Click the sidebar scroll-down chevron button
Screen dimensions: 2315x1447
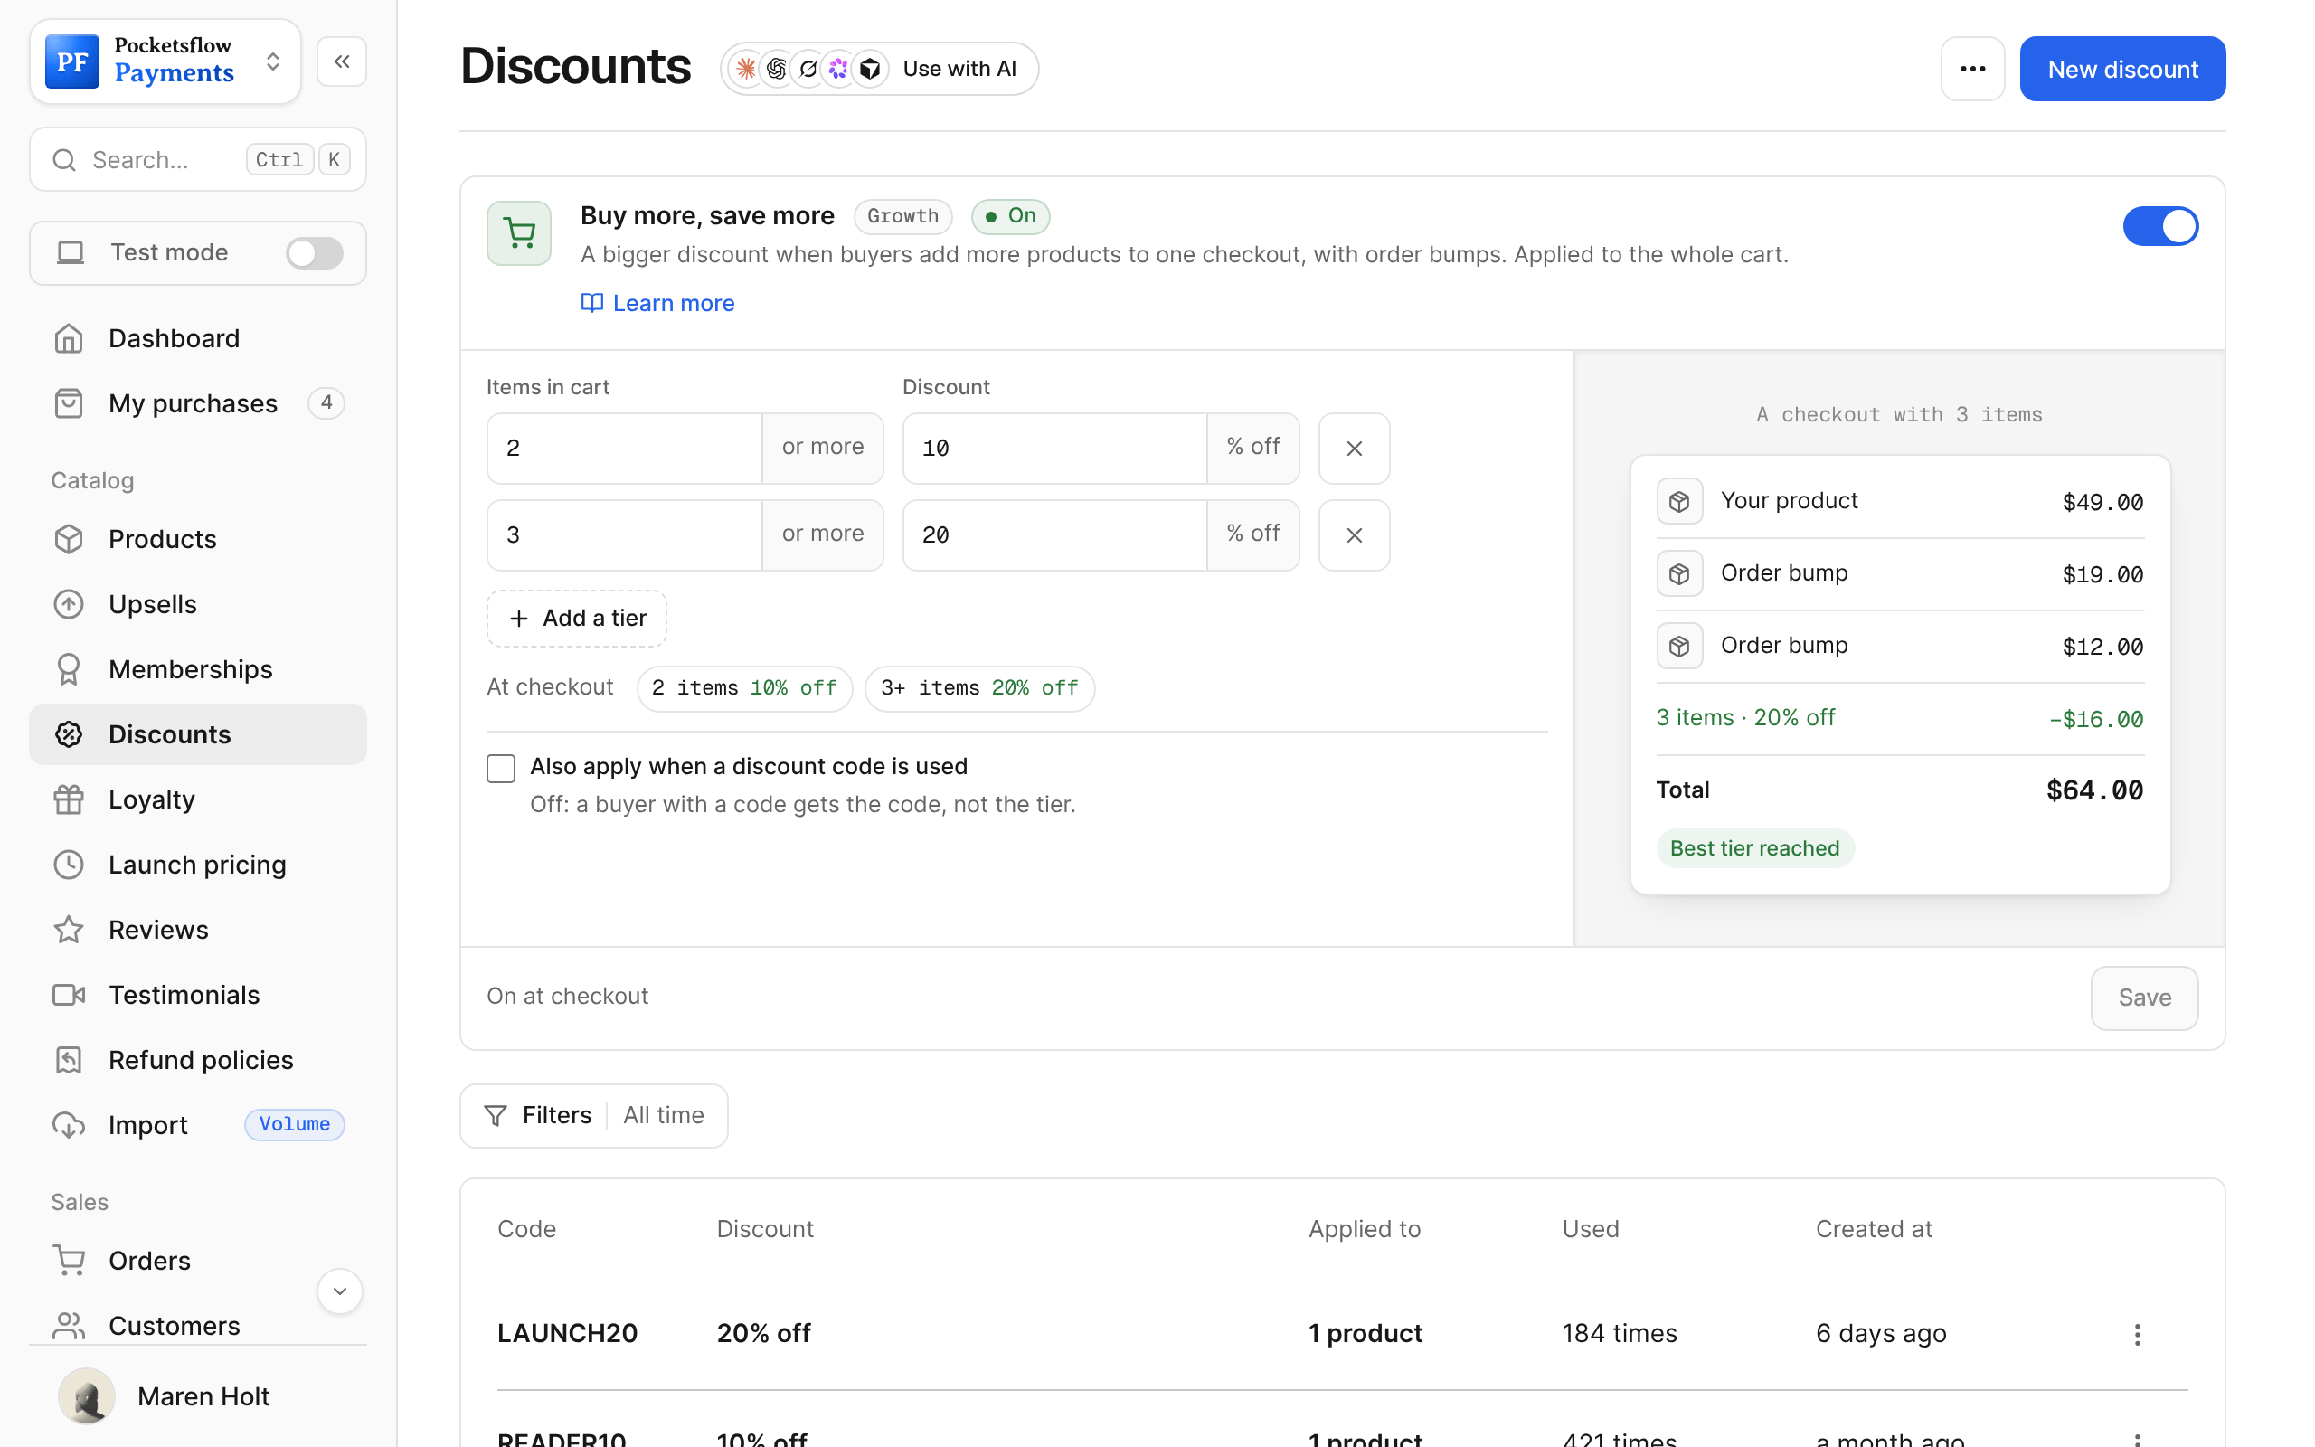coord(340,1292)
